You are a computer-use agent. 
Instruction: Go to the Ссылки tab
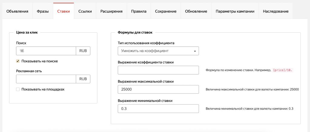tap(85, 11)
